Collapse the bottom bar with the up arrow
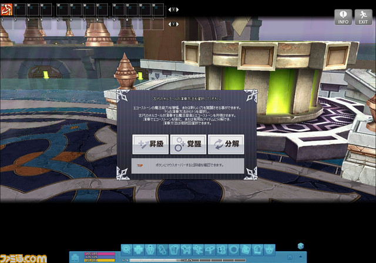 tap(301, 257)
